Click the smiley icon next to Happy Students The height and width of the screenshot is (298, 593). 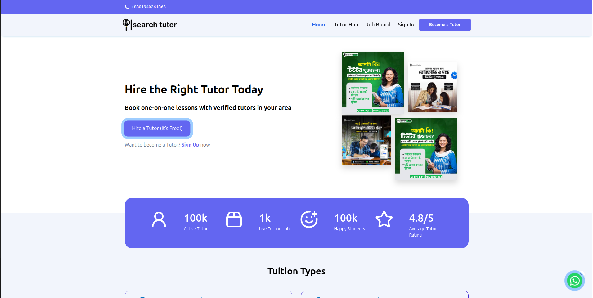tap(309, 219)
